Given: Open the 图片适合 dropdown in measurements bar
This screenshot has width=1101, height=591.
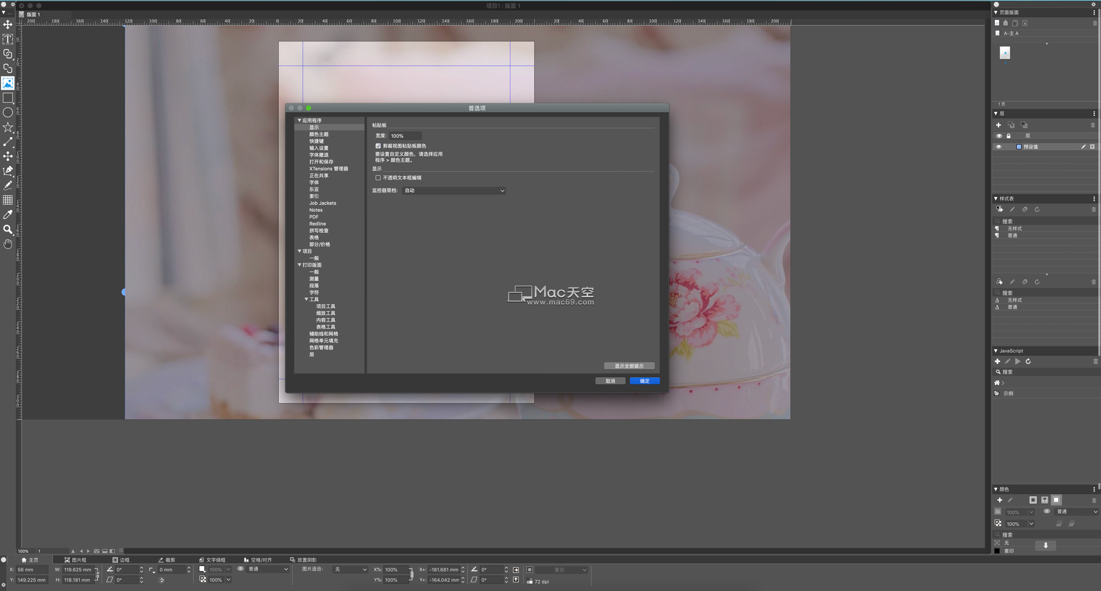Looking at the screenshot, I should 351,569.
